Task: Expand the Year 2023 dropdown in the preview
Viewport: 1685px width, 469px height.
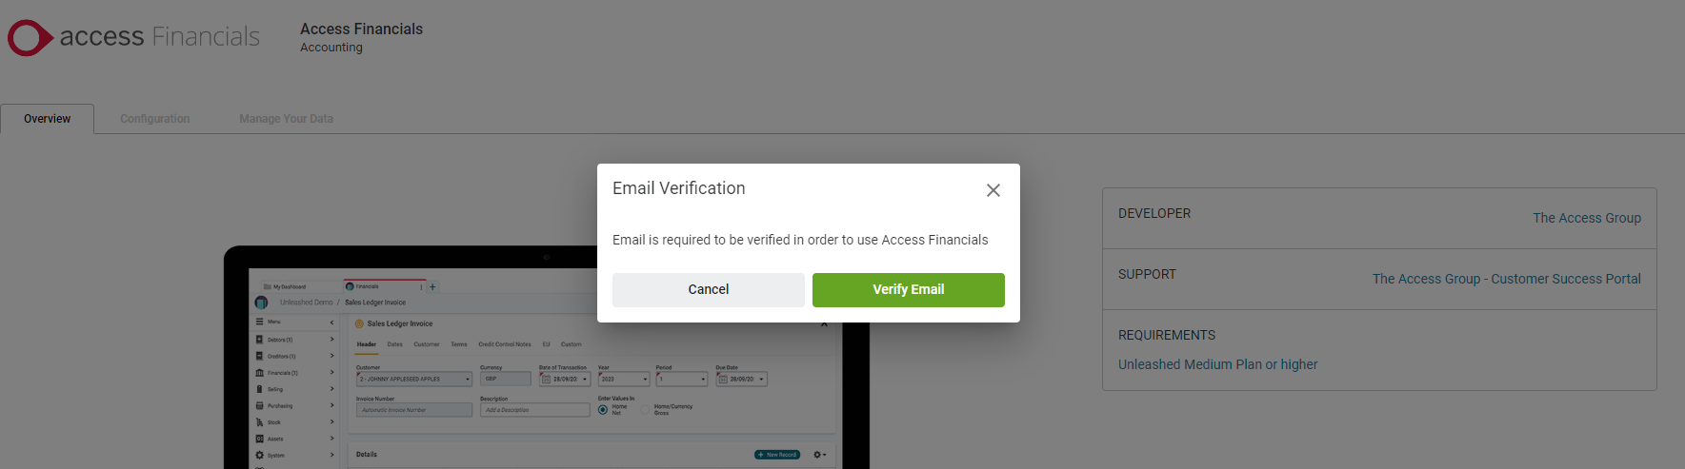Action: click(624, 380)
